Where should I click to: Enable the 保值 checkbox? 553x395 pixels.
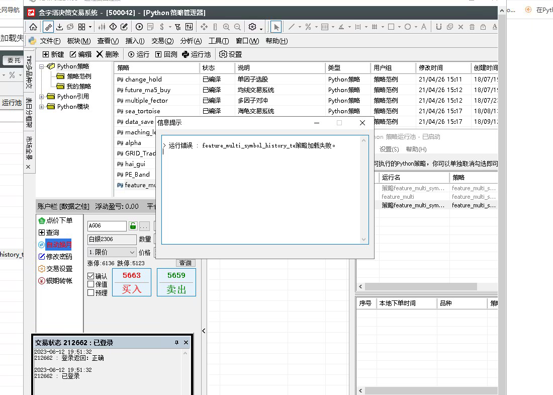point(90,284)
